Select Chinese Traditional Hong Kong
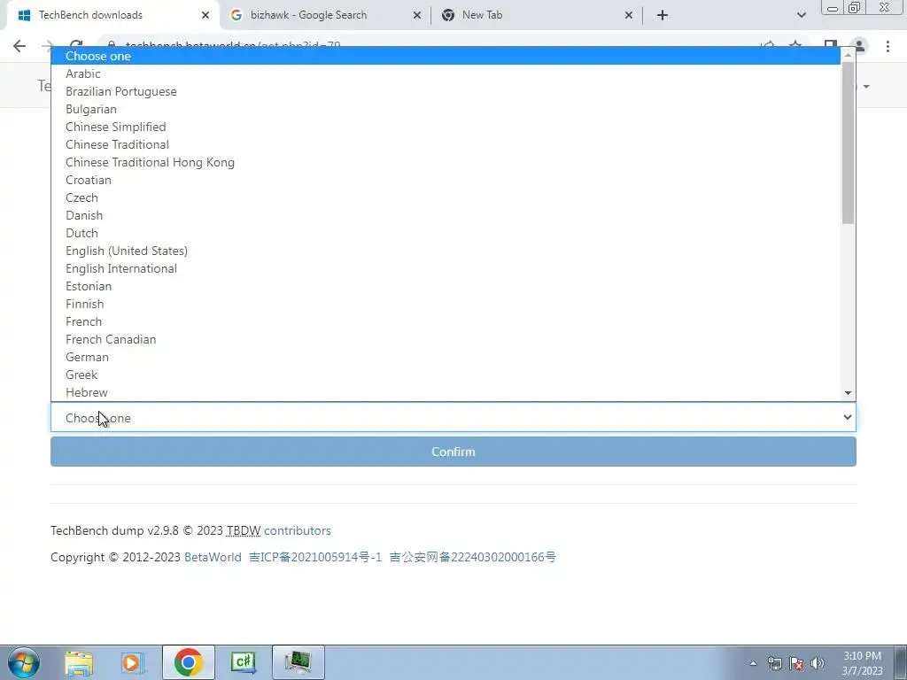This screenshot has width=907, height=680. [446, 163]
